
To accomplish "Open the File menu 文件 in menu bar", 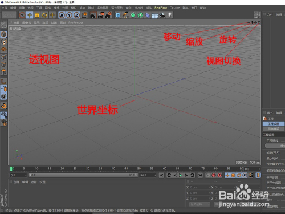I will point(5,8).
